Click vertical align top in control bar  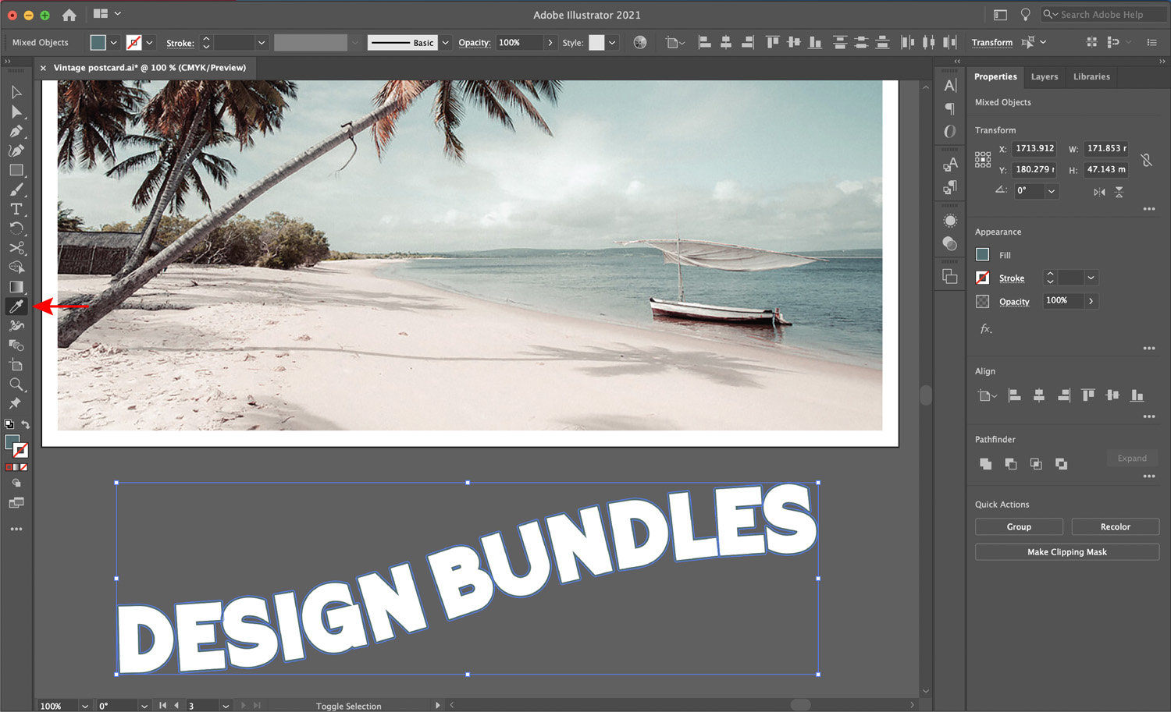coord(772,42)
